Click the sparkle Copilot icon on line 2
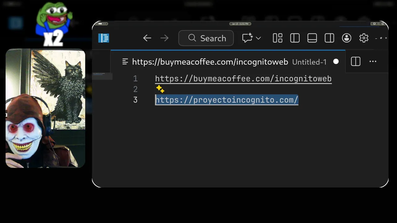 [160, 89]
